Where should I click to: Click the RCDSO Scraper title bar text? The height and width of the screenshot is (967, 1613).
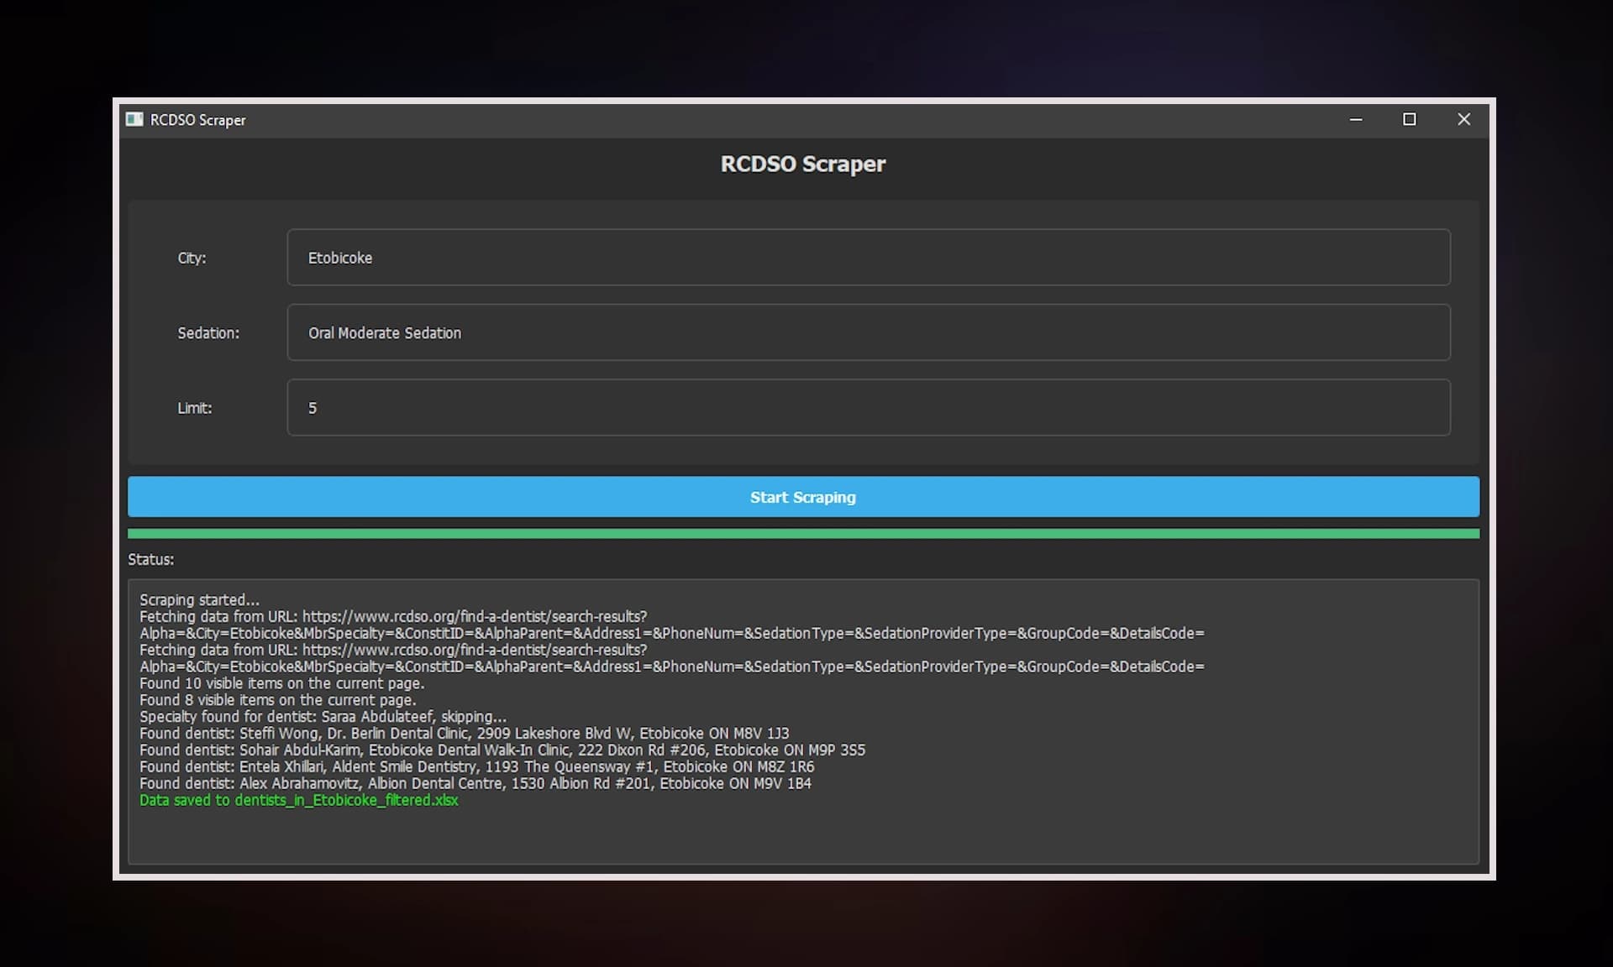click(198, 120)
